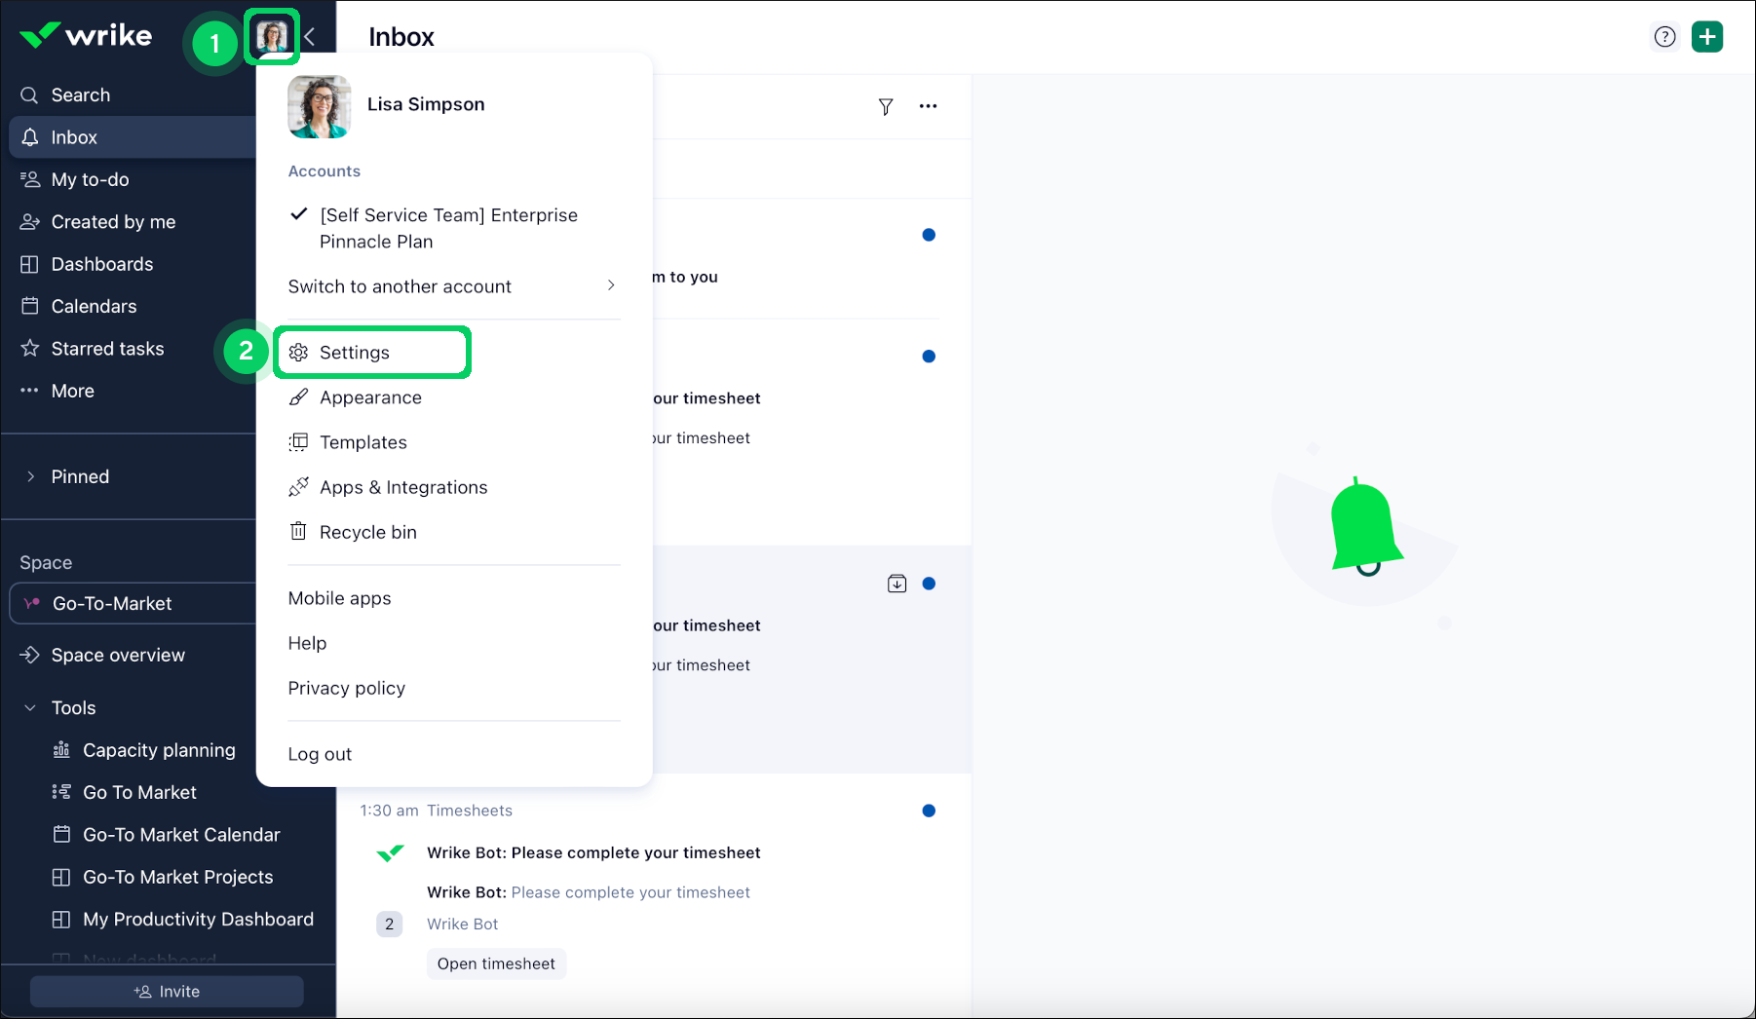This screenshot has width=1756, height=1019.
Task: Open Search in the sidebar
Action: pos(80,95)
